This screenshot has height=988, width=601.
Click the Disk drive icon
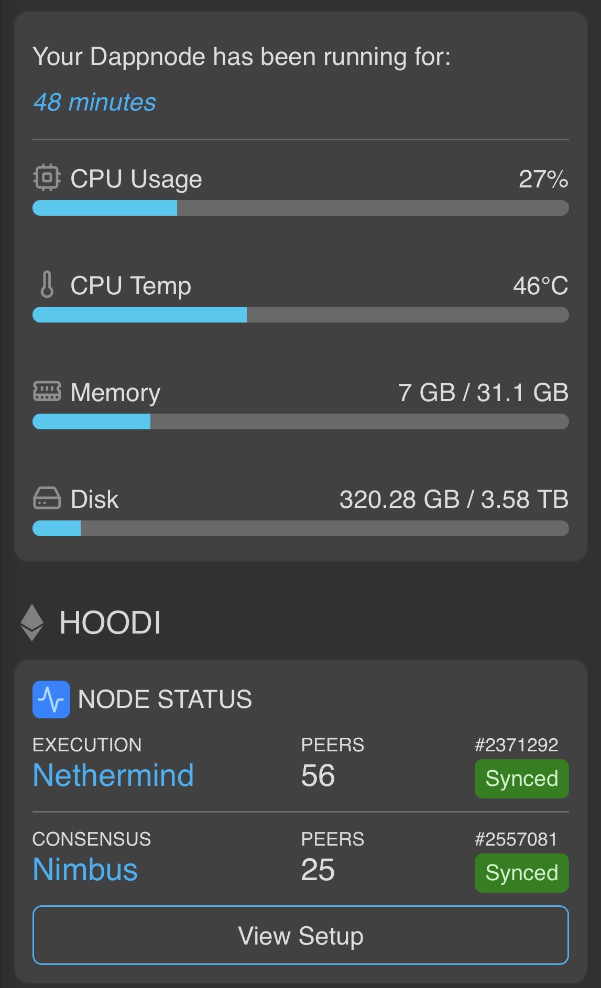[47, 498]
